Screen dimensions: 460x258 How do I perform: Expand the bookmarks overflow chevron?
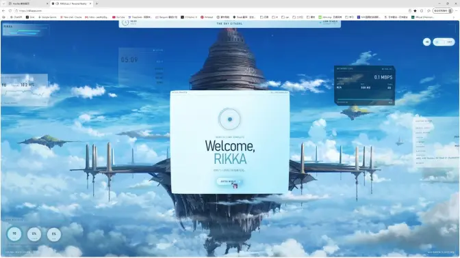click(454, 17)
